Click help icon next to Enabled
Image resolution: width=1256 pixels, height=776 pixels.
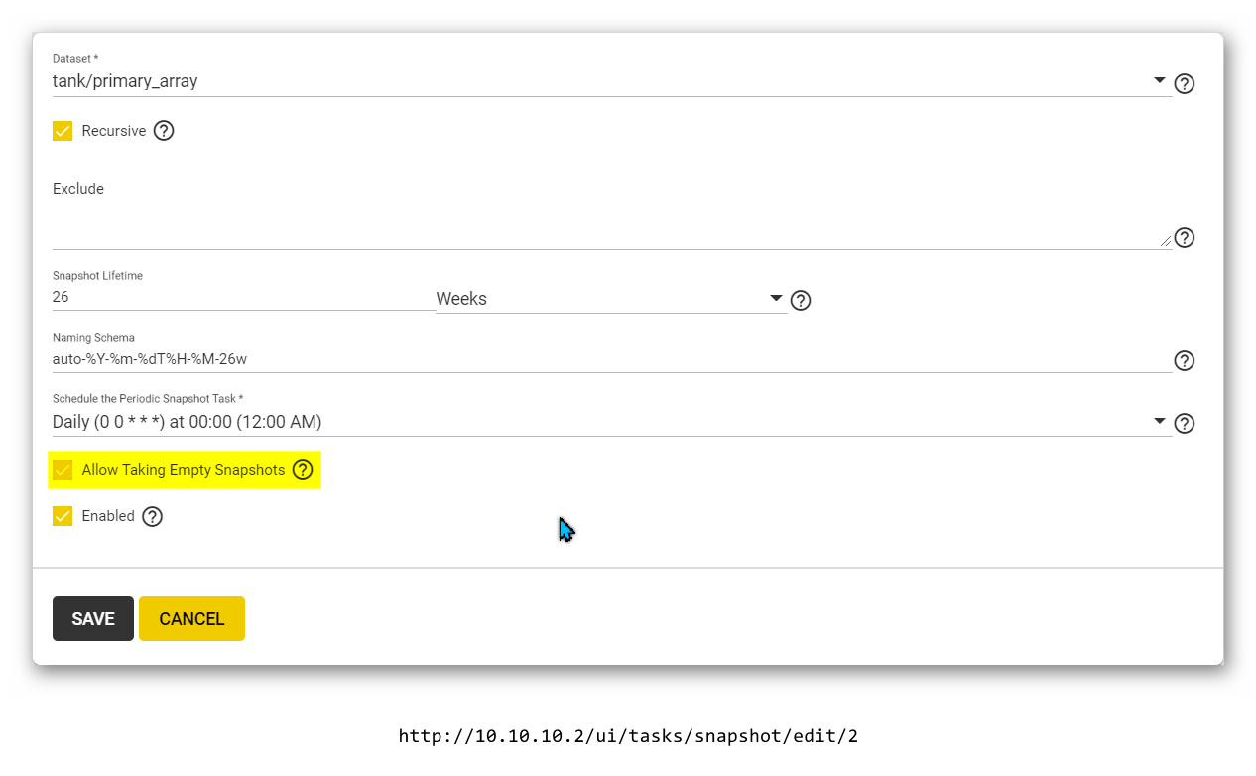[x=152, y=516]
